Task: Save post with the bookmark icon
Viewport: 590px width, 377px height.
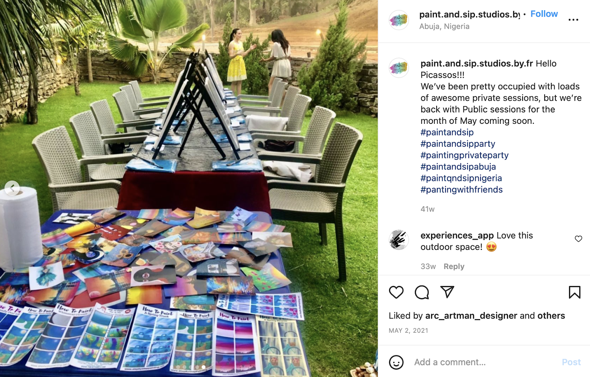Action: (575, 292)
